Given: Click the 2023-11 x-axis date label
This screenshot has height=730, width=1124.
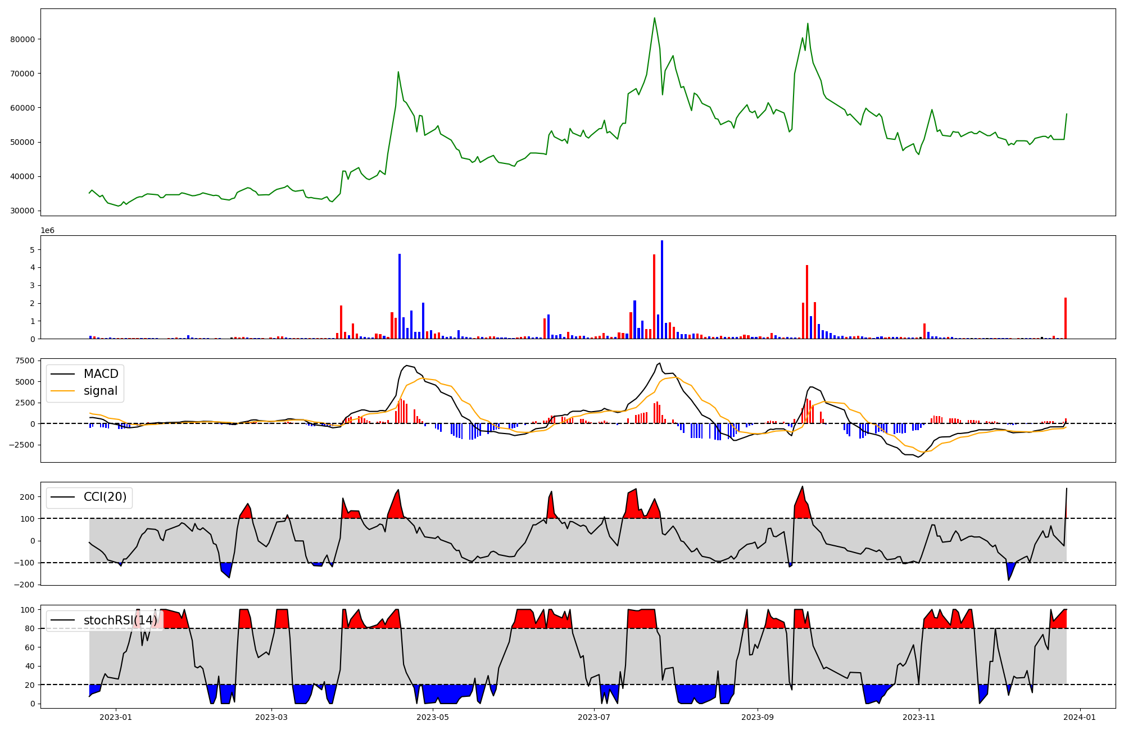Looking at the screenshot, I should 919,717.
